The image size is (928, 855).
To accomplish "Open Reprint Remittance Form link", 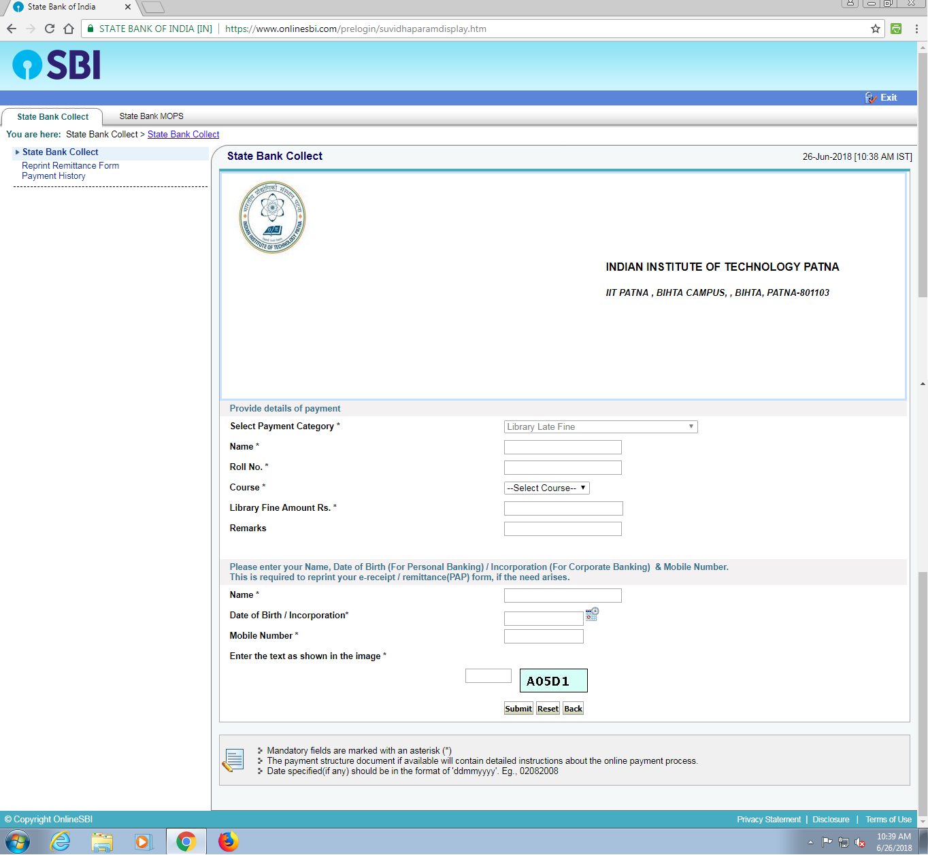I will click(x=70, y=166).
